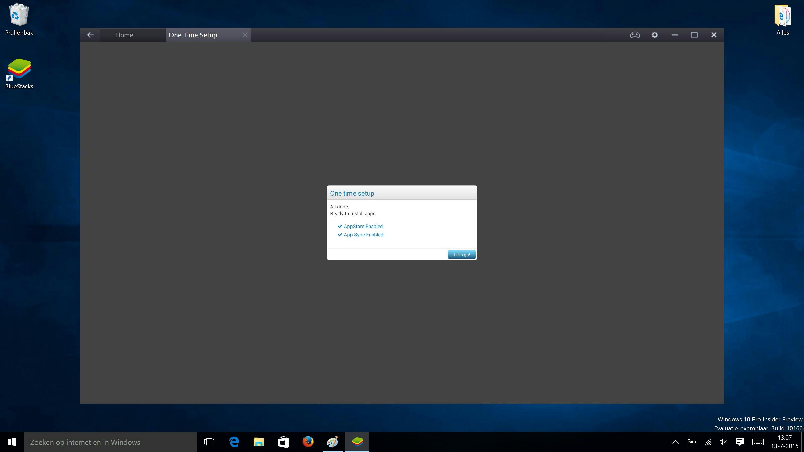Open the Prullenbak recycle bin icon
Image resolution: width=804 pixels, height=452 pixels.
[x=19, y=19]
